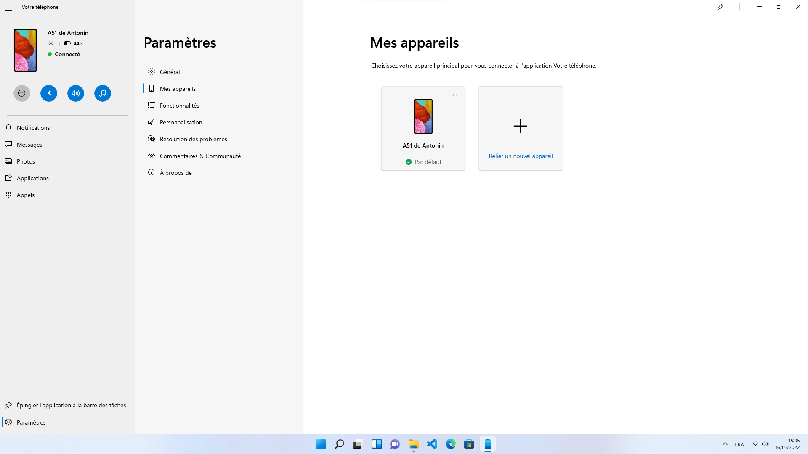Open Teams Chat in taskbar

point(395,444)
